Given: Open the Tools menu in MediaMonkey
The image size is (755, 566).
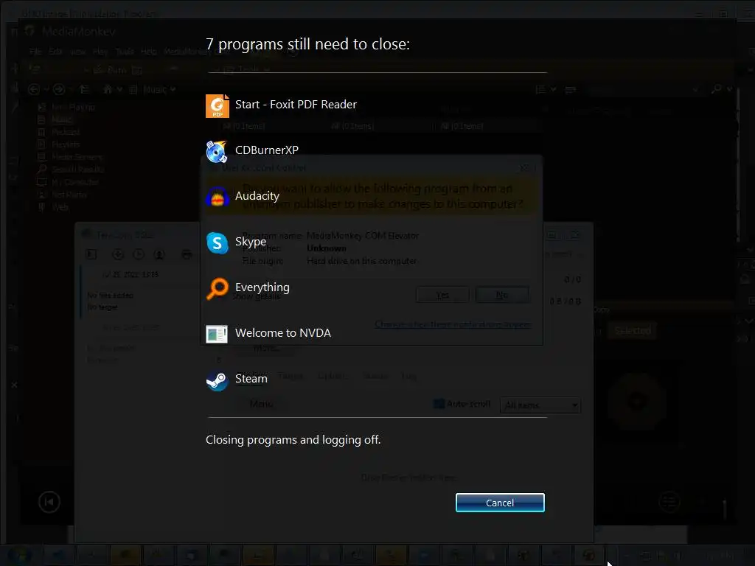Looking at the screenshot, I should (x=124, y=52).
